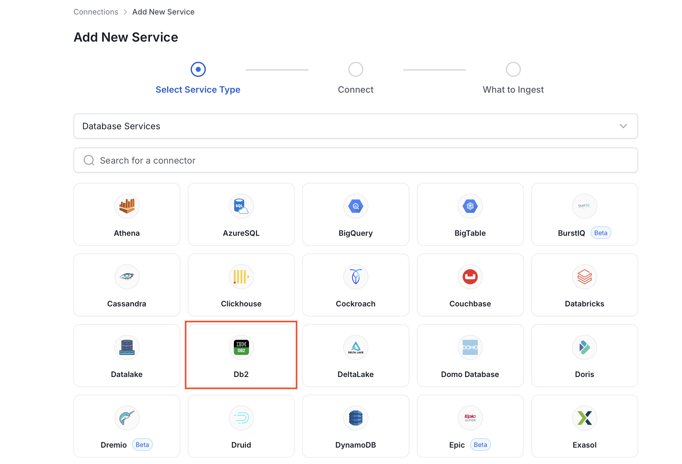
Task: Click the Doris label text
Action: (x=584, y=374)
